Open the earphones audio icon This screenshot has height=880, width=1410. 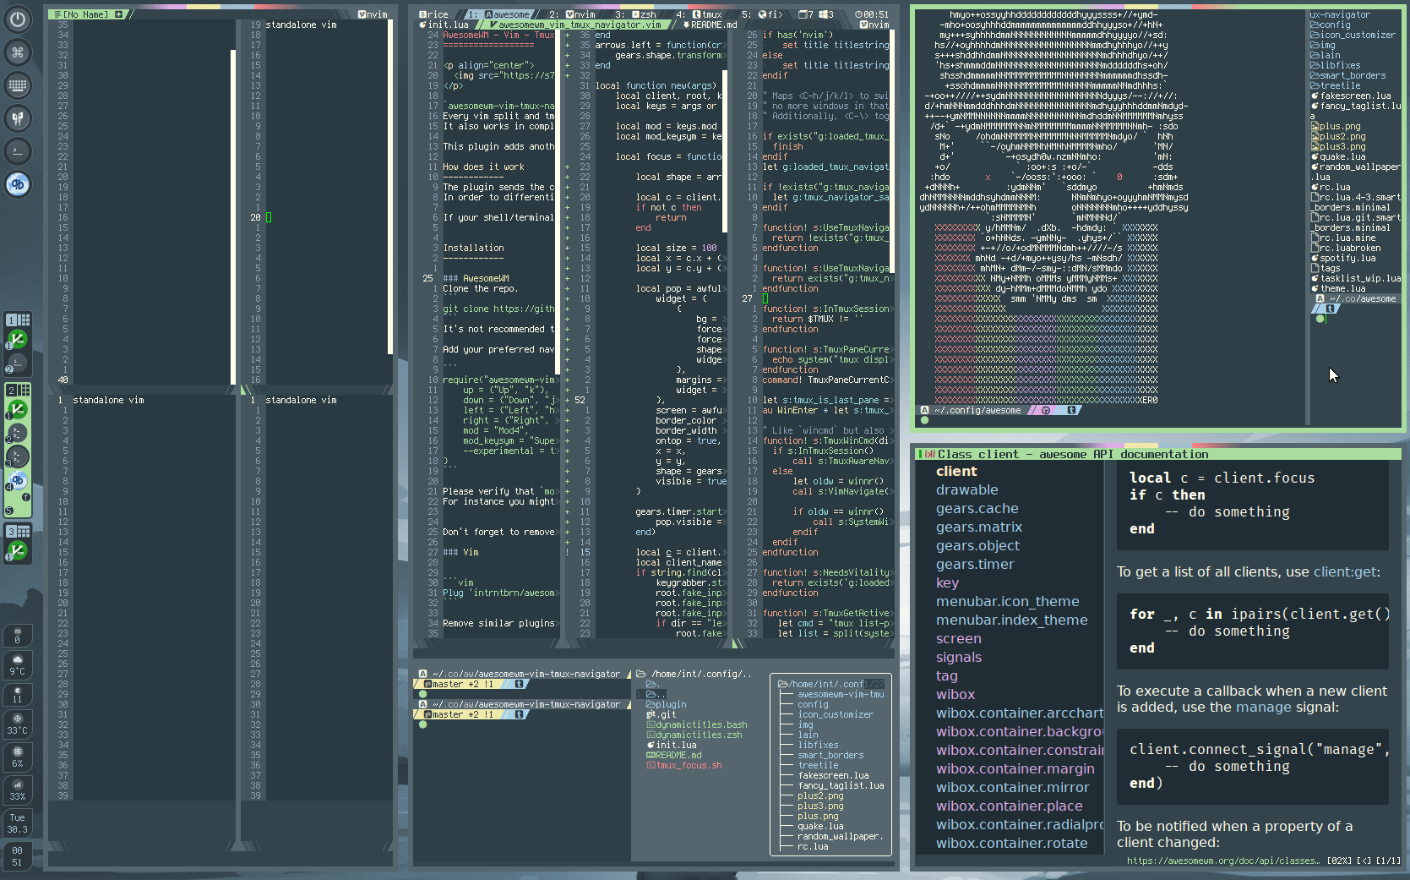click(18, 118)
